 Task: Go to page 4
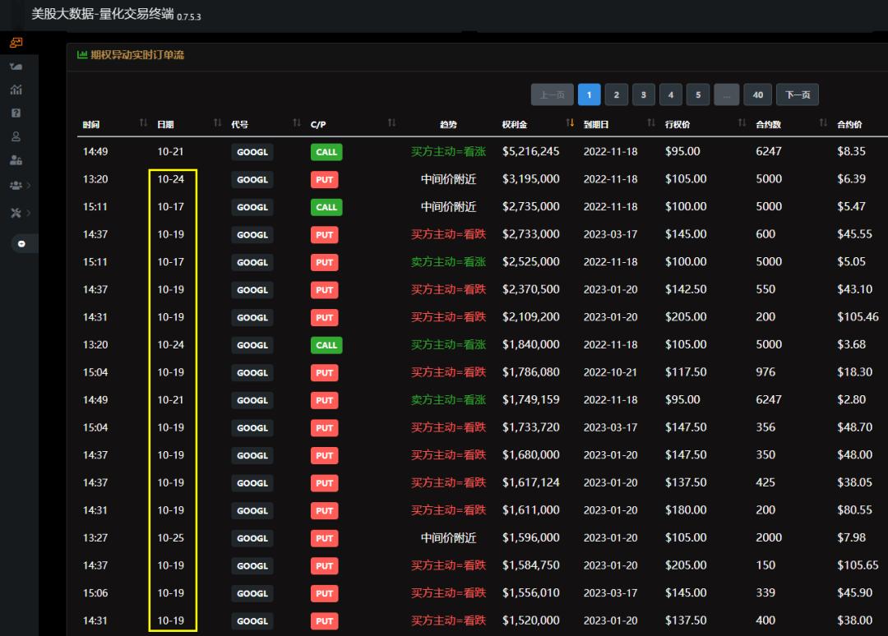[x=671, y=94]
